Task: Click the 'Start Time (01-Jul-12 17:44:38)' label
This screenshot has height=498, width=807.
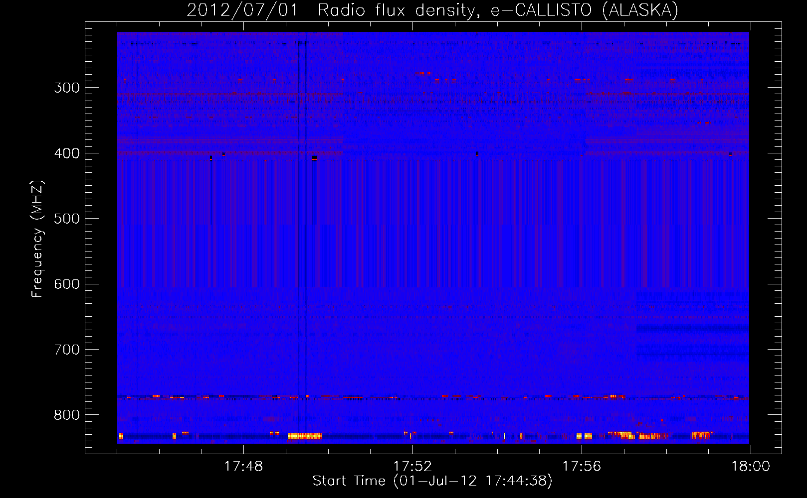Action: coord(432,481)
